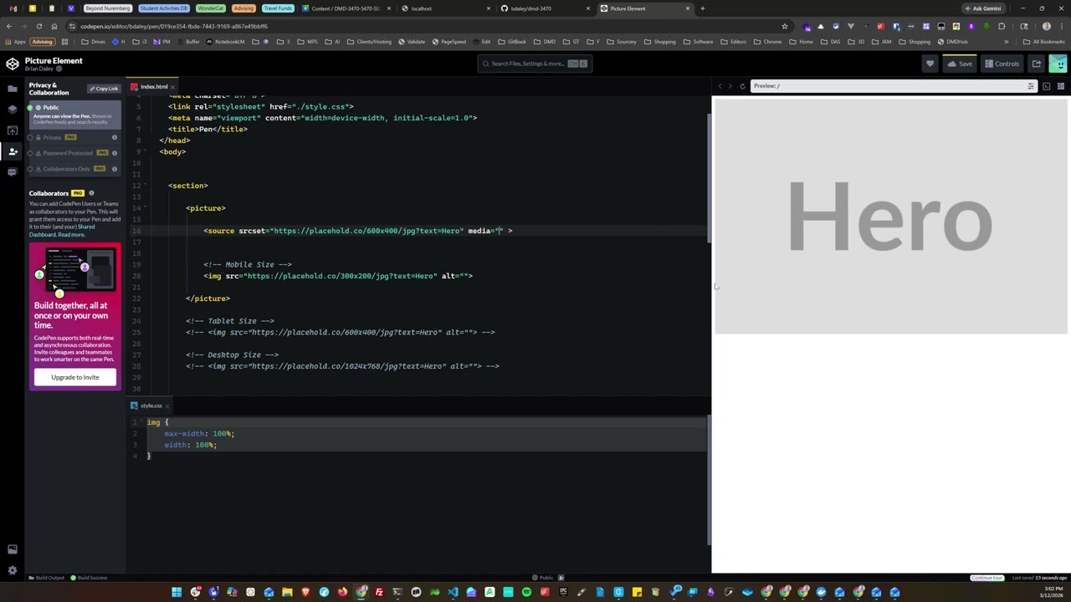Viewport: 1071px width, 602px height.
Task: Open the Read more link under Collaborators
Action: point(71,235)
